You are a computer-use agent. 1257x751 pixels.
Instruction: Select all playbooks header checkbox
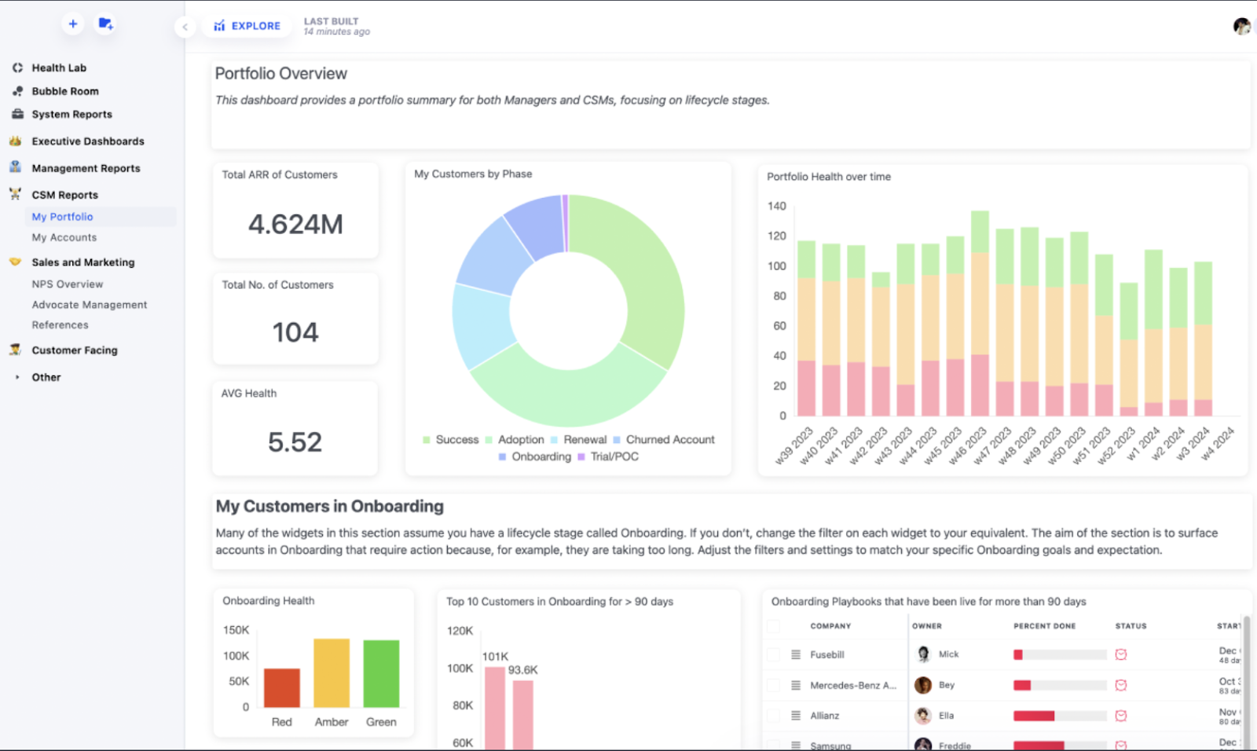tap(774, 626)
